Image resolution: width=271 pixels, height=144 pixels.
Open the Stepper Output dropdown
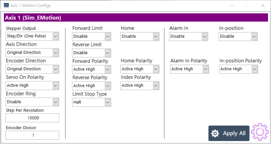[x=32, y=36]
